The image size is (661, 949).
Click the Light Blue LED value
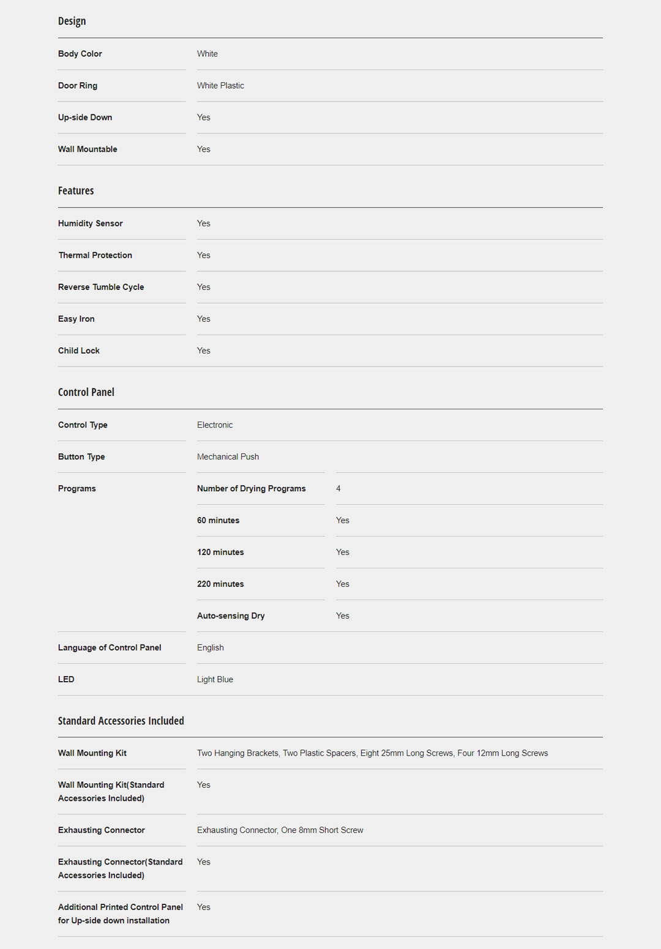(215, 680)
